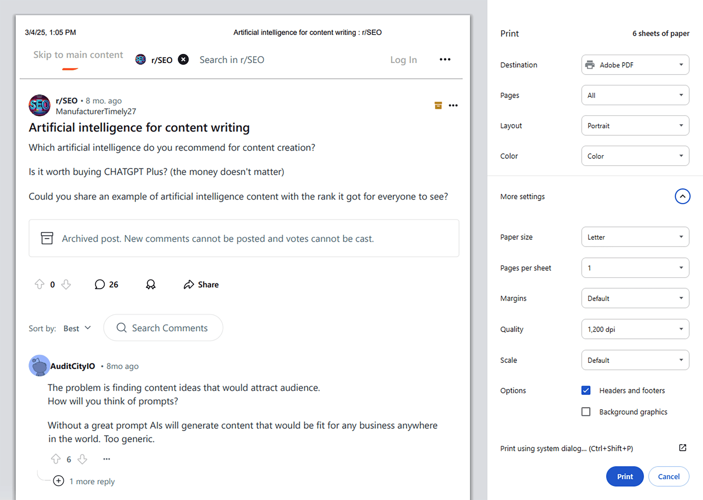Click the award icon below the post
Viewport: 703px width, 500px height.
[151, 284]
